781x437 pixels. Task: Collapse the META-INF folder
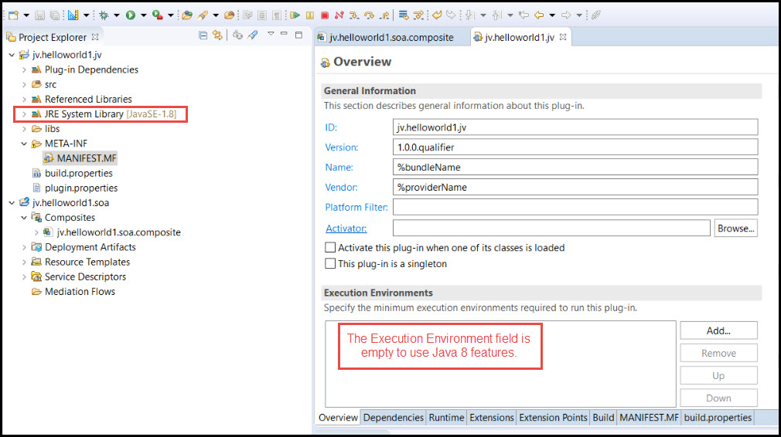24,144
